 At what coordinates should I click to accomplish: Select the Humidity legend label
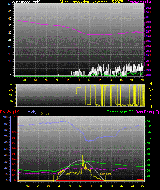tap(30, 112)
